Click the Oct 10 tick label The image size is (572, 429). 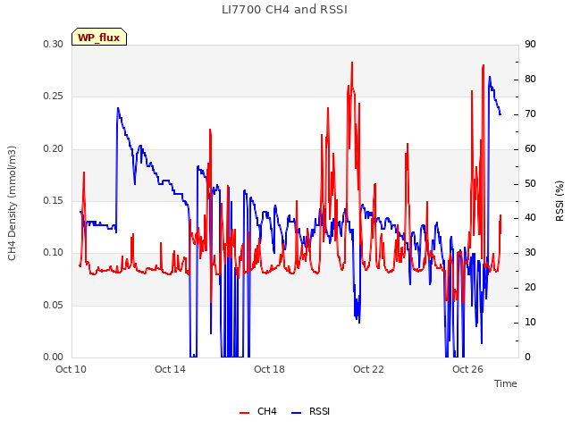tap(71, 369)
